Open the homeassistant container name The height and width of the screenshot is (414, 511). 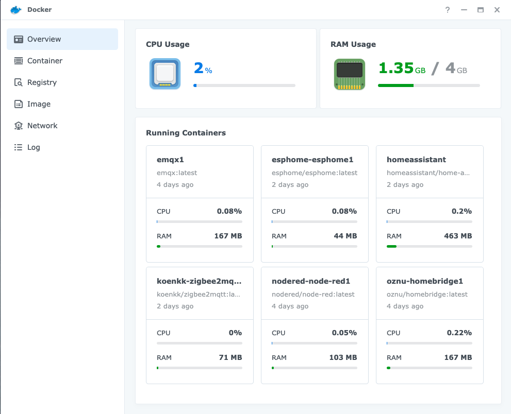click(x=416, y=160)
